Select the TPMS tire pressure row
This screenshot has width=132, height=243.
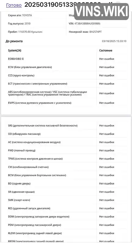click(x=67, y=159)
